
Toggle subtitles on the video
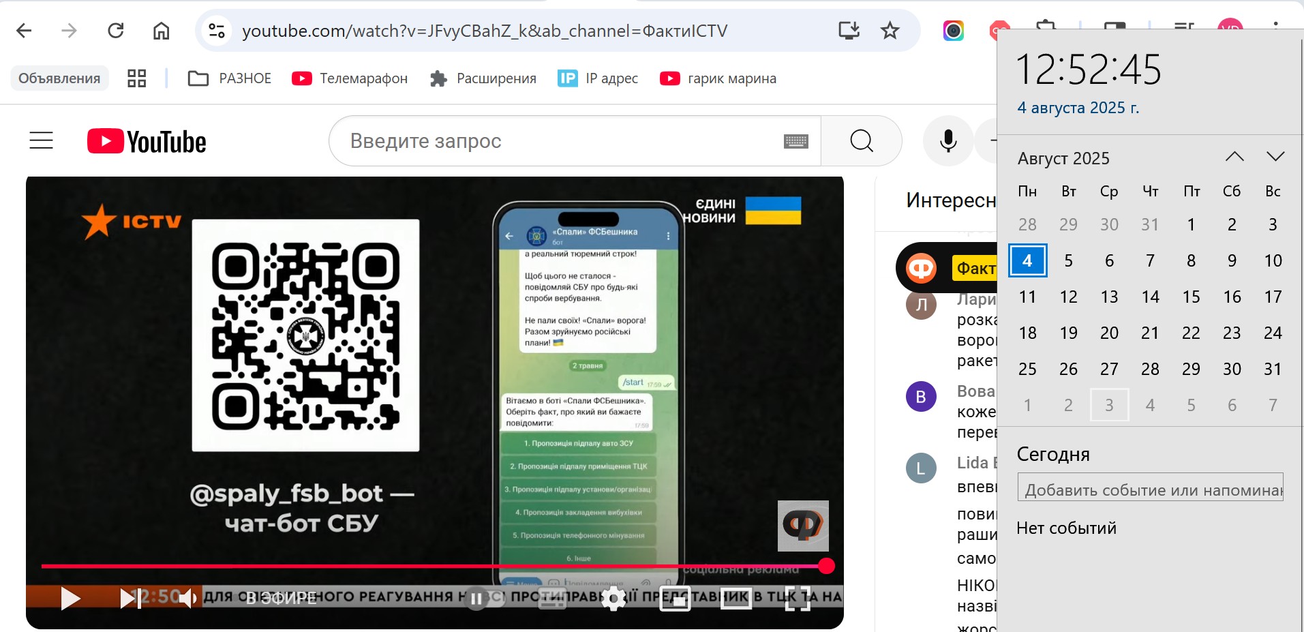(x=552, y=599)
